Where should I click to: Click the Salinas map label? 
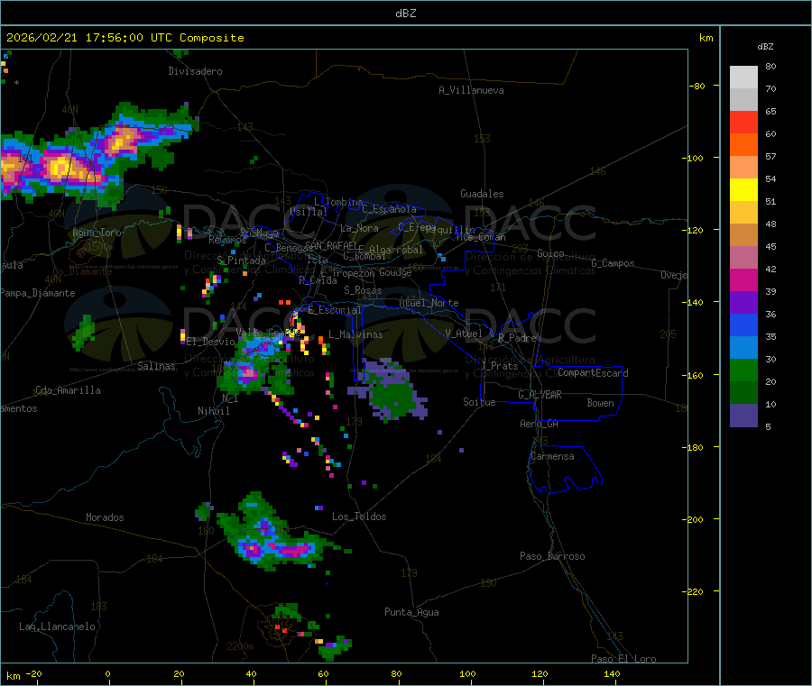point(156,366)
